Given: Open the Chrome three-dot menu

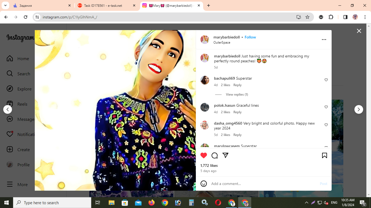Looking at the screenshot, I should [364, 17].
